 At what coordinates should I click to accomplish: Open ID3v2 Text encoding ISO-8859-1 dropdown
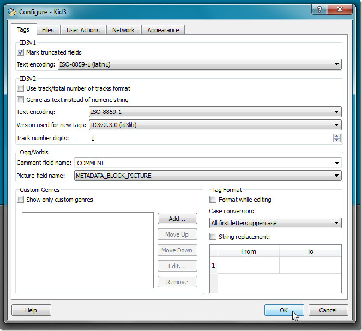point(215,112)
